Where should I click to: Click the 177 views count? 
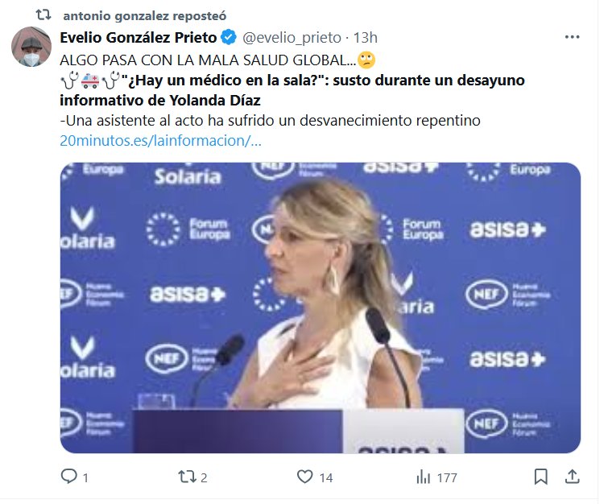tap(447, 477)
